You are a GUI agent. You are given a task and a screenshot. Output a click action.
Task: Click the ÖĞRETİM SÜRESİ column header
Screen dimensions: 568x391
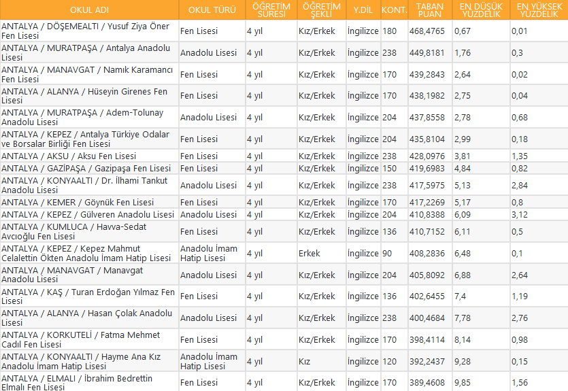click(270, 10)
